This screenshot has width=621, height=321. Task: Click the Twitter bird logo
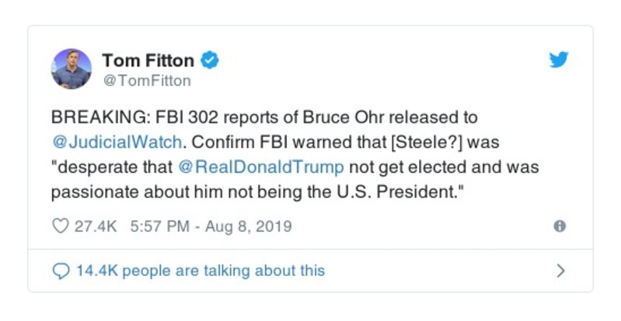point(558,60)
